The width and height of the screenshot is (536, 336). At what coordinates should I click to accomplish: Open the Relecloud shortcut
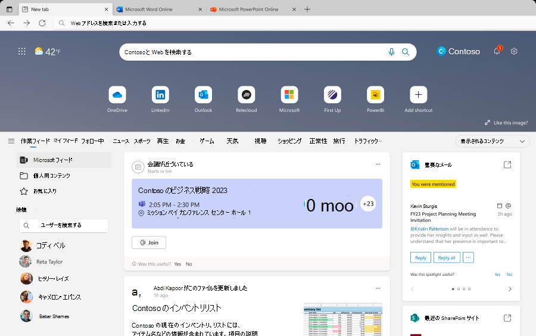(x=247, y=95)
